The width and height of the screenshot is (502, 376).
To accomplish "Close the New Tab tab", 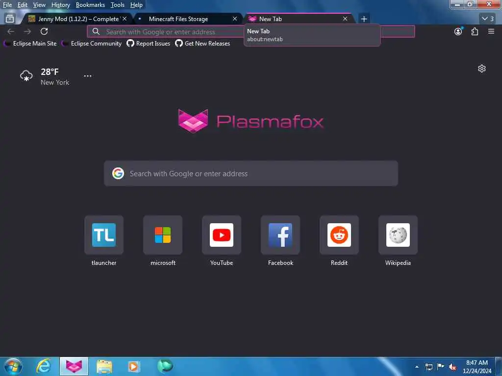I will (345, 19).
